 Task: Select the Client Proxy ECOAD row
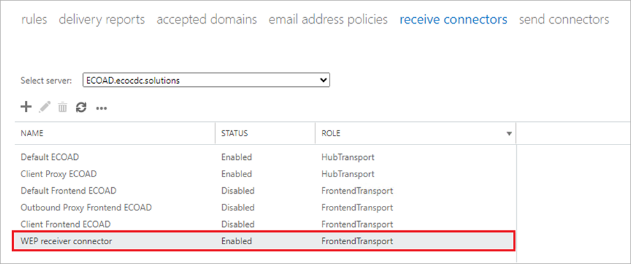[59, 174]
